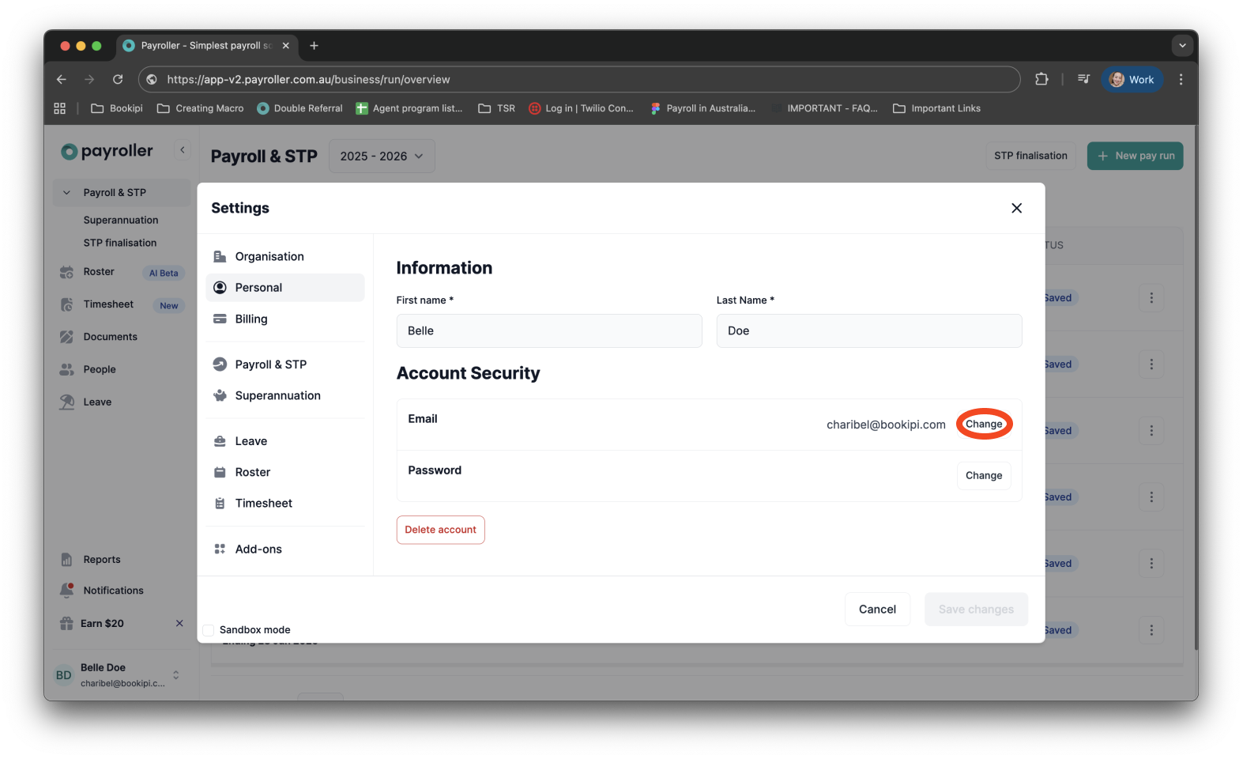
Task: Open TSR bookmark folder
Action: 497,108
